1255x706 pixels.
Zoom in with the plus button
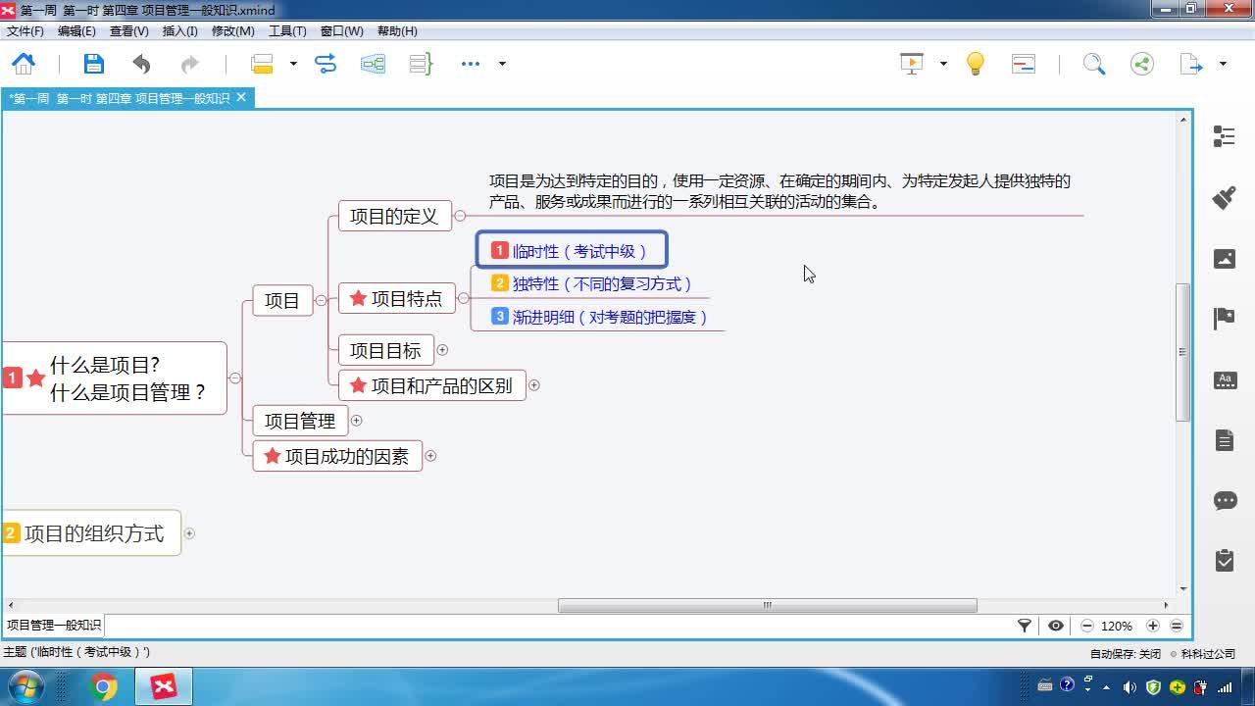pyautogui.click(x=1153, y=626)
